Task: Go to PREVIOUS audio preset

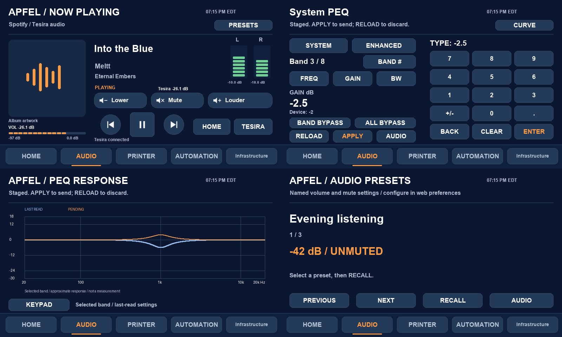Action: [319, 300]
